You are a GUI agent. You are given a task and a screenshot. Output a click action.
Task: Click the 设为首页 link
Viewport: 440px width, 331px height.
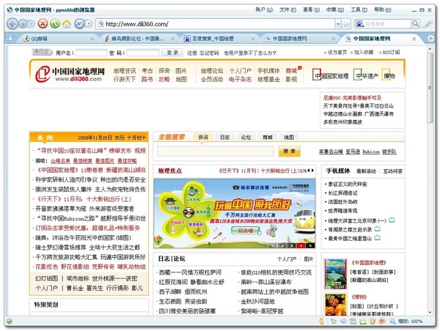coord(337,52)
